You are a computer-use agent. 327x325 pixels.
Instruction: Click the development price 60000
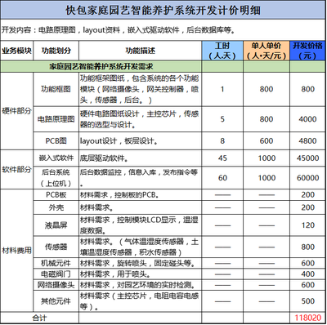[308, 178]
